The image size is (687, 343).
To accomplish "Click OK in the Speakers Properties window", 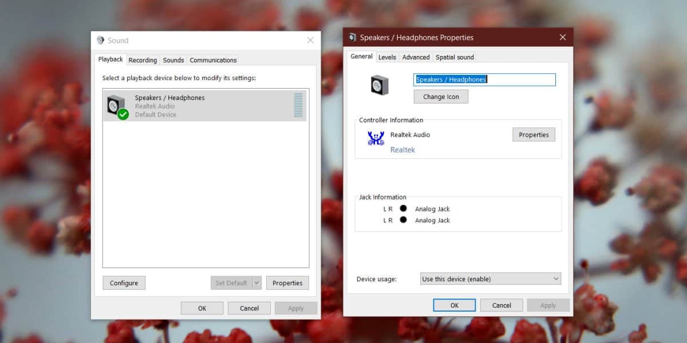I will tap(455, 305).
